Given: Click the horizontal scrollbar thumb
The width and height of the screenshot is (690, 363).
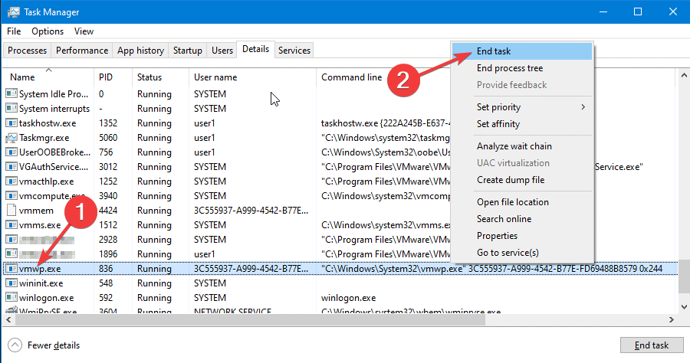Looking at the screenshot, I should (x=250, y=320).
